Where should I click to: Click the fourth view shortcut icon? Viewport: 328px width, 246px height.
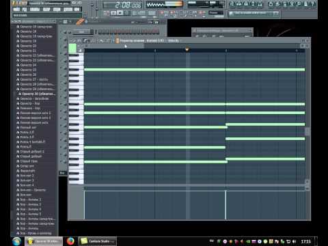(x=253, y=4)
